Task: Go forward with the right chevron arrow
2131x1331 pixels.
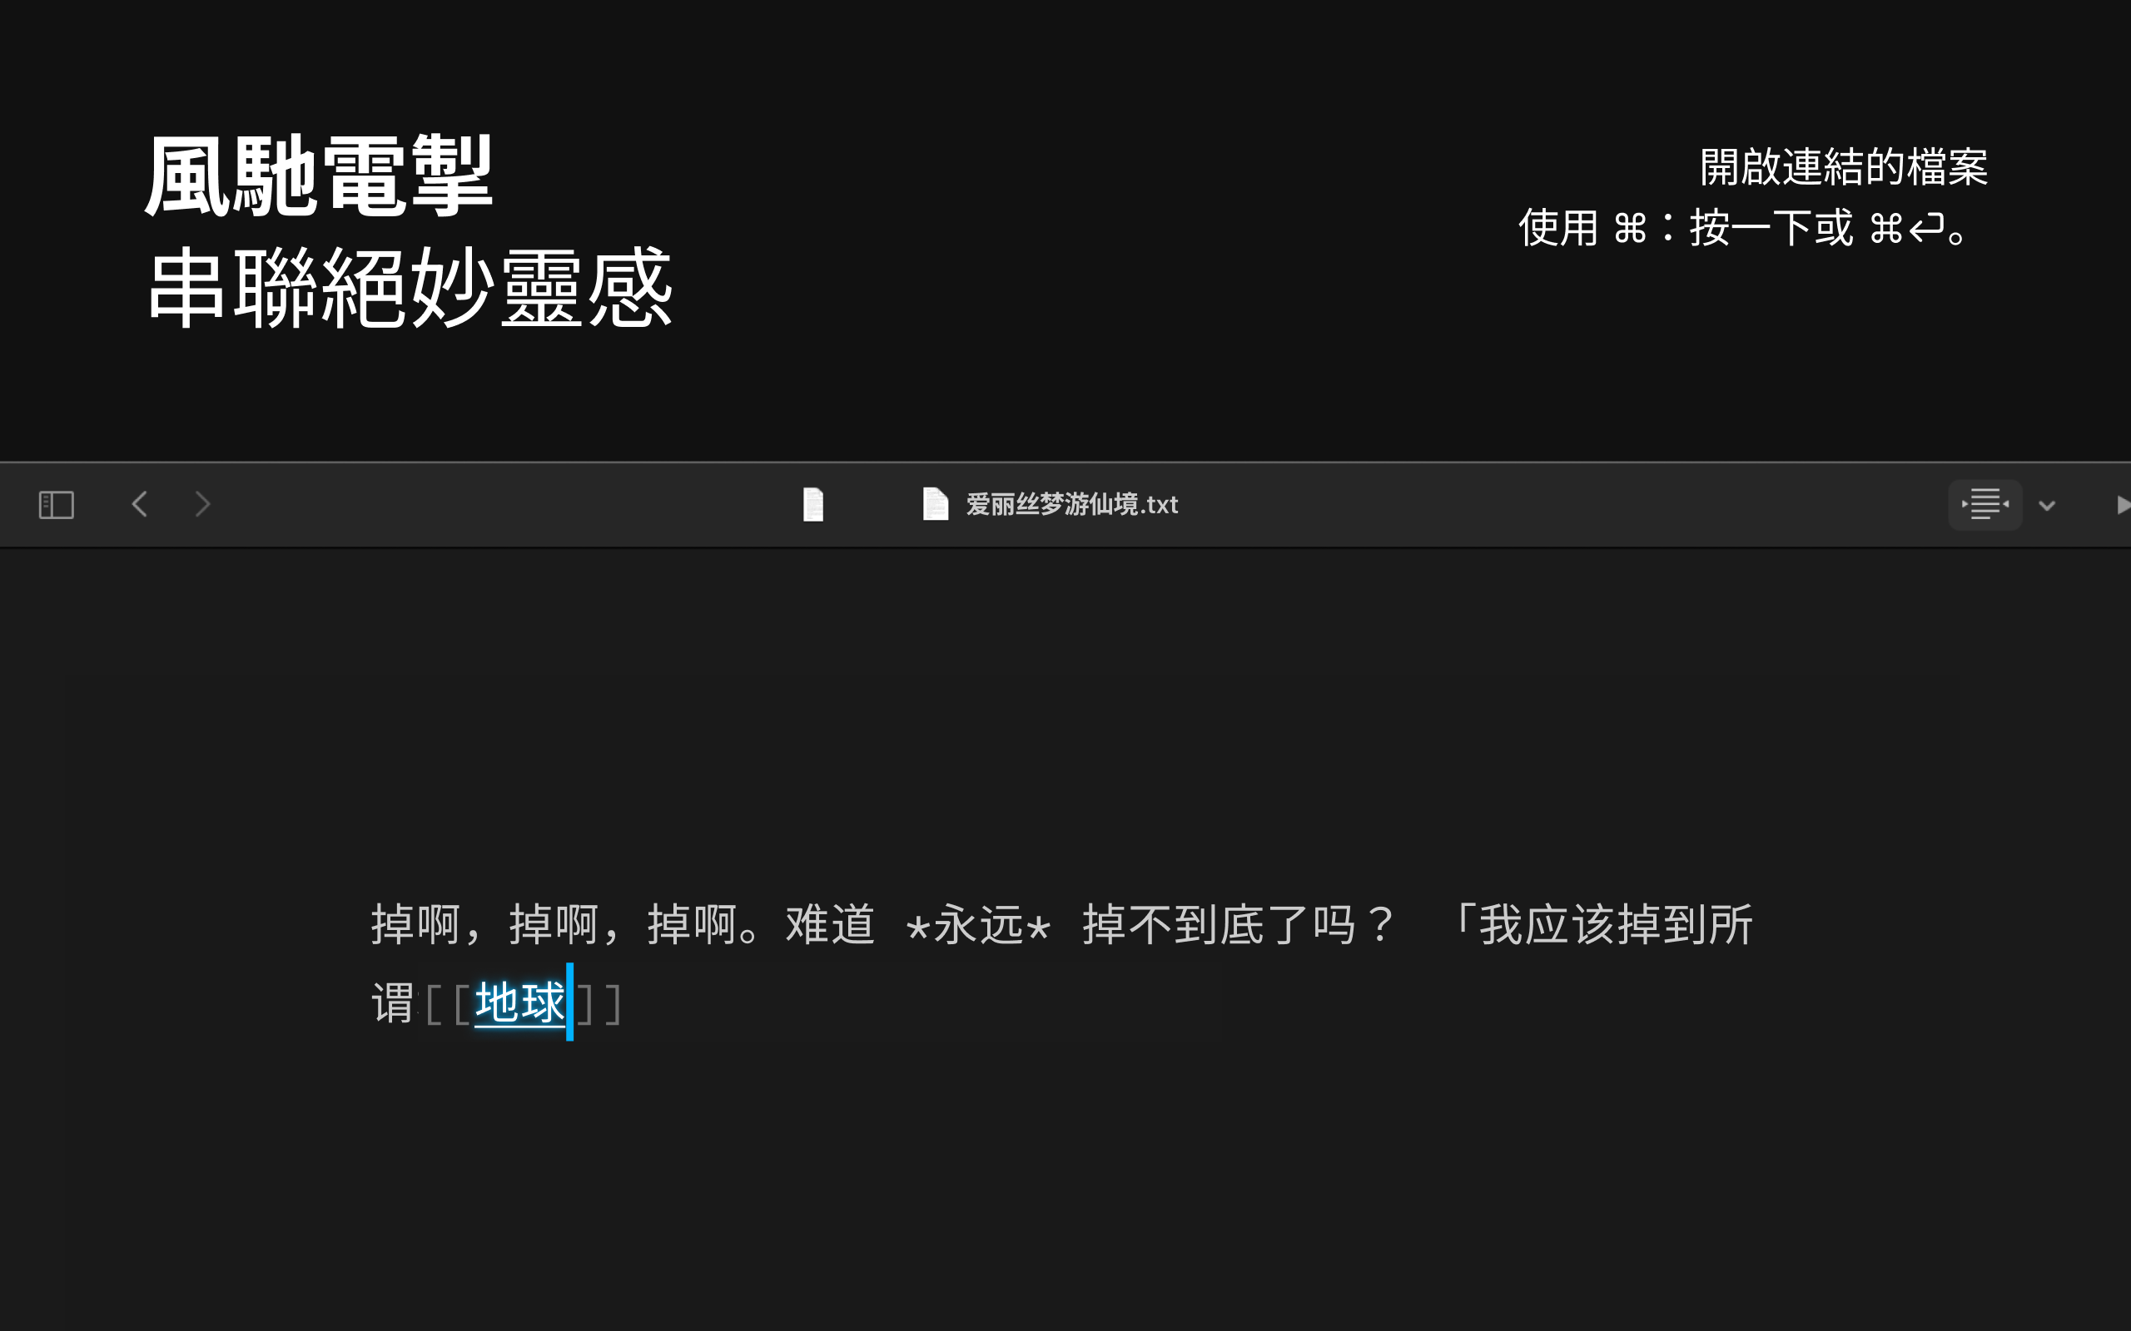Action: (x=202, y=504)
